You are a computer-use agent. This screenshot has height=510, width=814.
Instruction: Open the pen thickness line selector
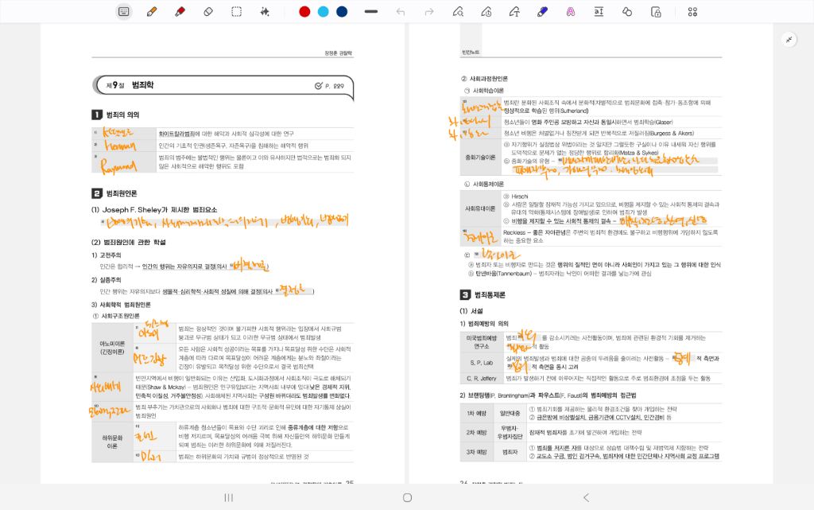[x=370, y=11]
